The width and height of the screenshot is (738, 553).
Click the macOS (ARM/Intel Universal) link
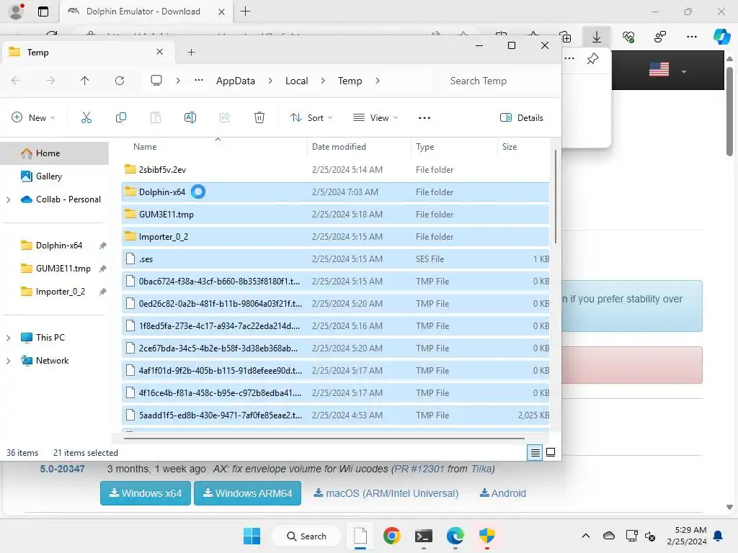(x=386, y=493)
